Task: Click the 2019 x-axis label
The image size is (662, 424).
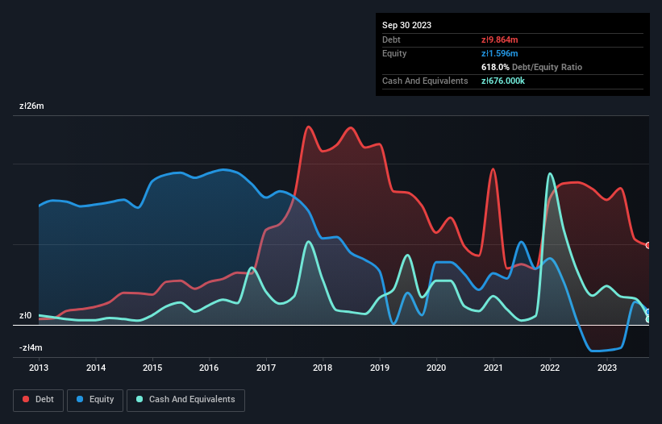Action: (x=380, y=368)
